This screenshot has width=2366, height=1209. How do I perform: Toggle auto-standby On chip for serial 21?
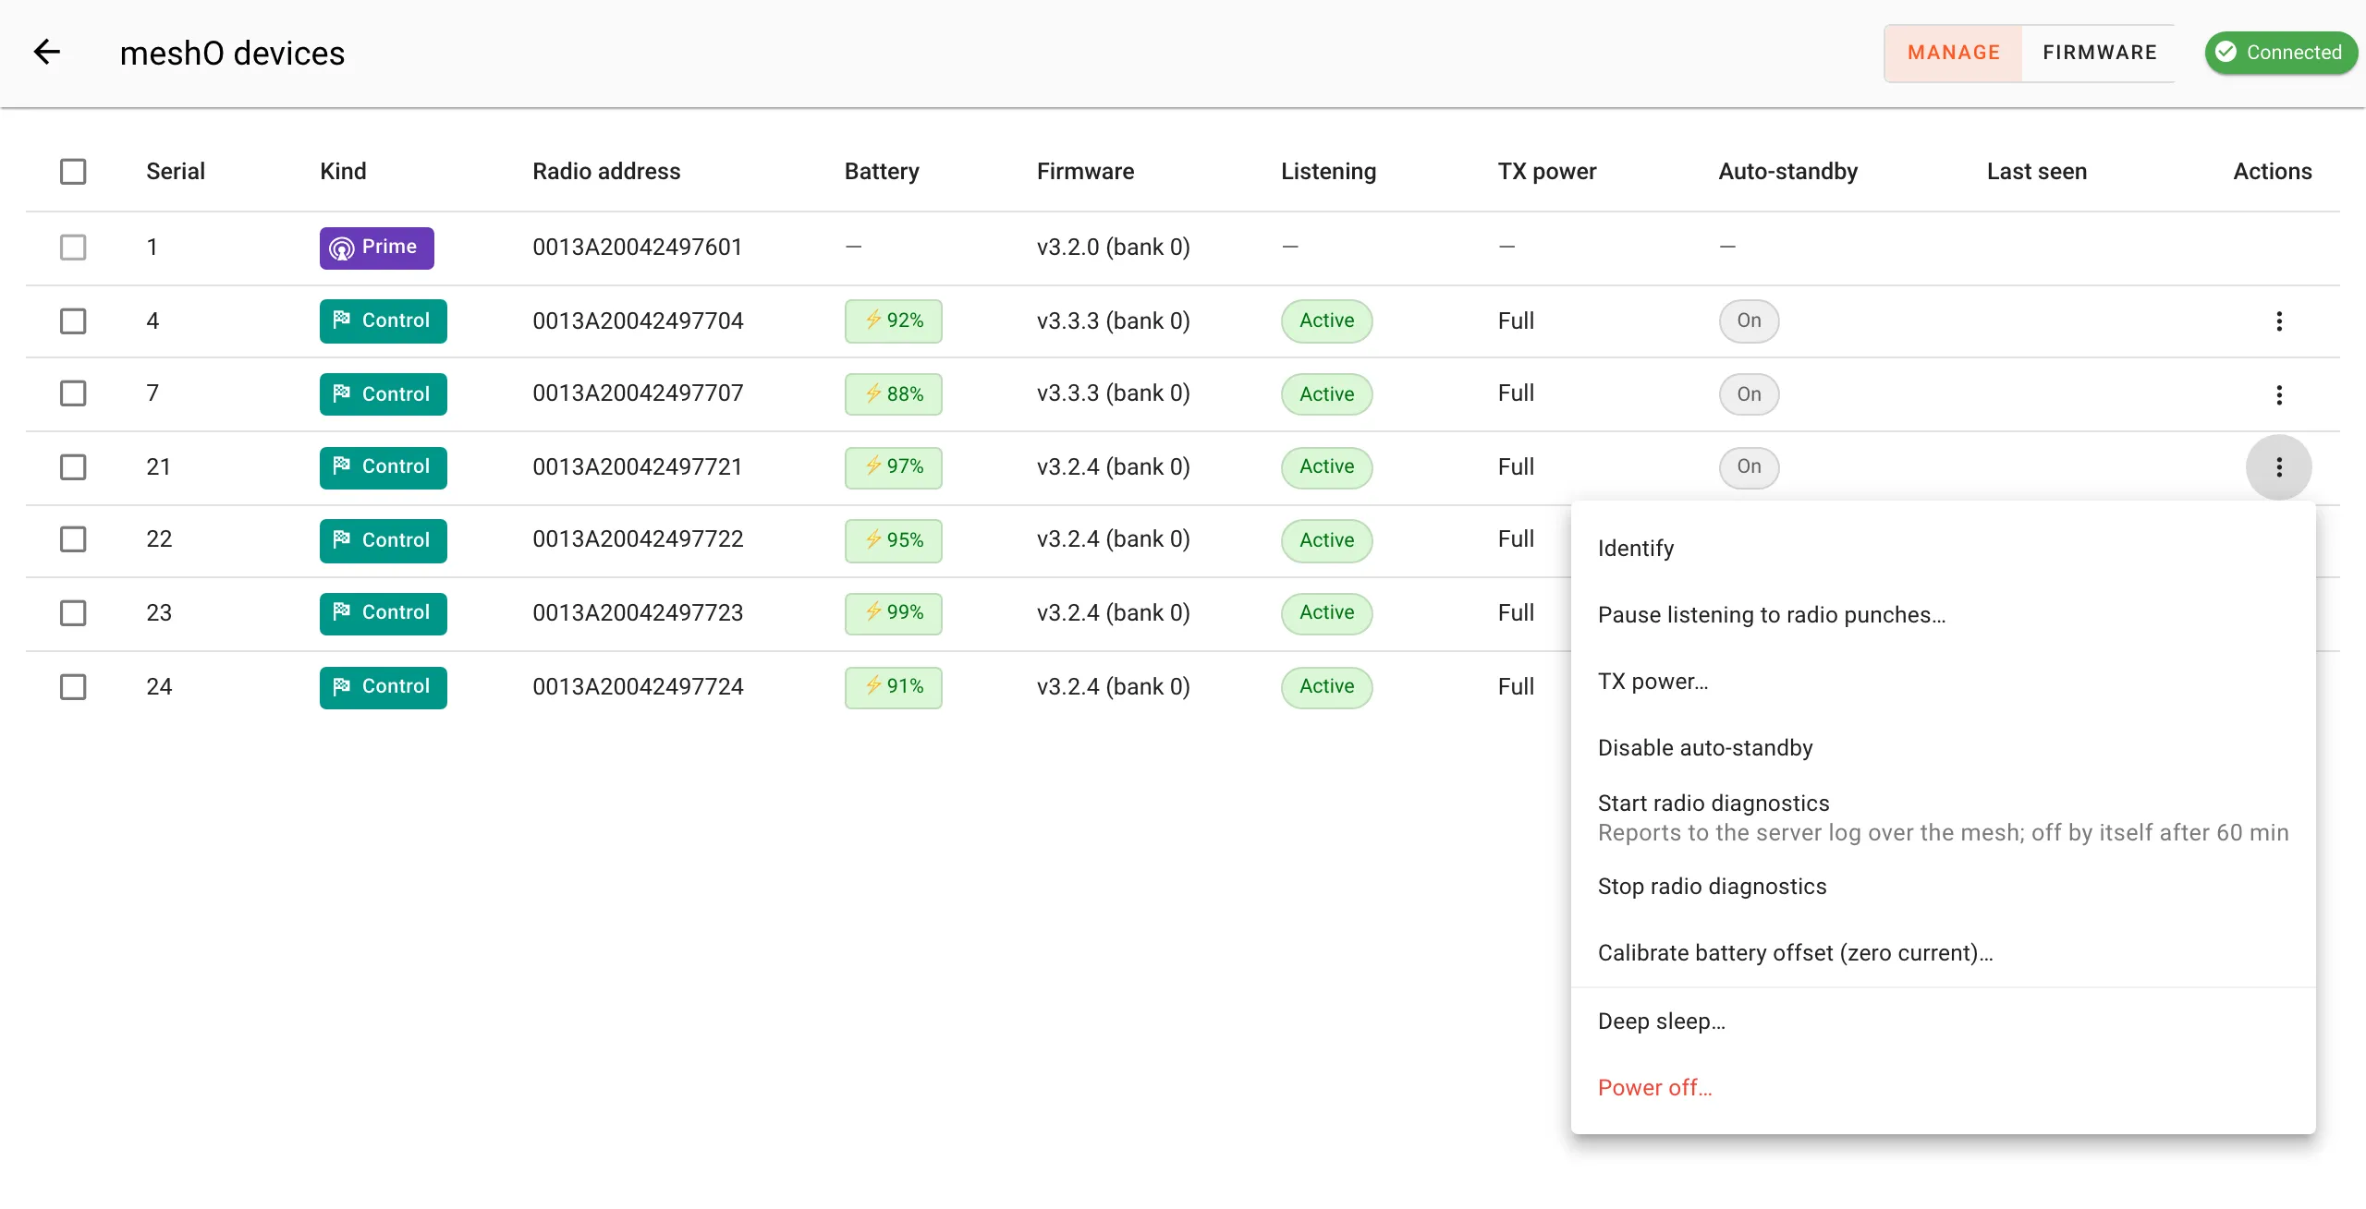pyautogui.click(x=1749, y=466)
